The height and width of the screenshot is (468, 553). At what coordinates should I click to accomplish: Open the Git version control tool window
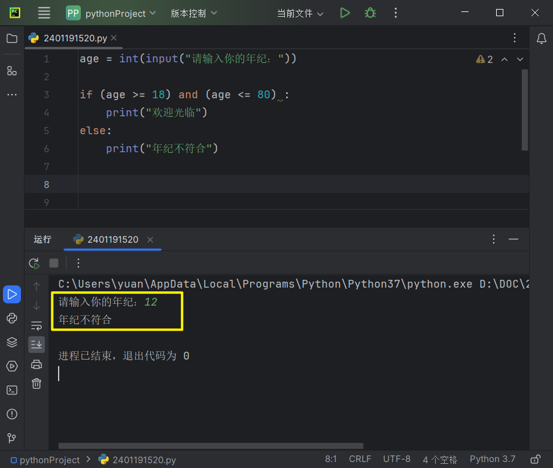(x=12, y=438)
